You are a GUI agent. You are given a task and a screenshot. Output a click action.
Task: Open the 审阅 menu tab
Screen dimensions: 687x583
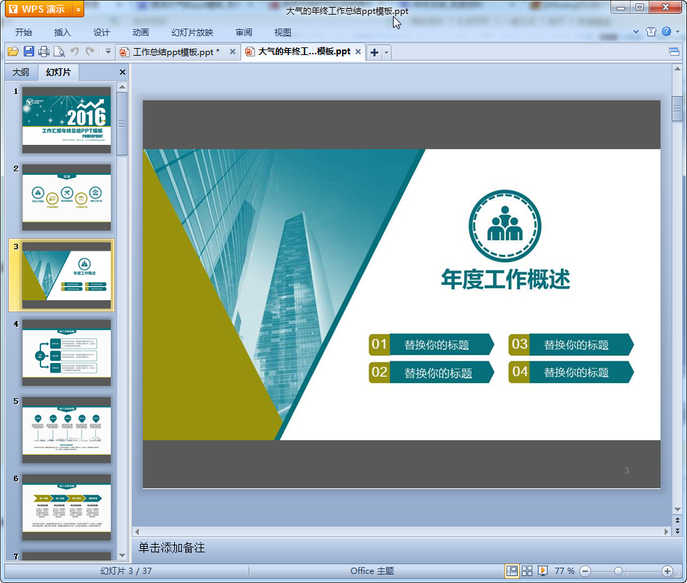[x=244, y=33]
